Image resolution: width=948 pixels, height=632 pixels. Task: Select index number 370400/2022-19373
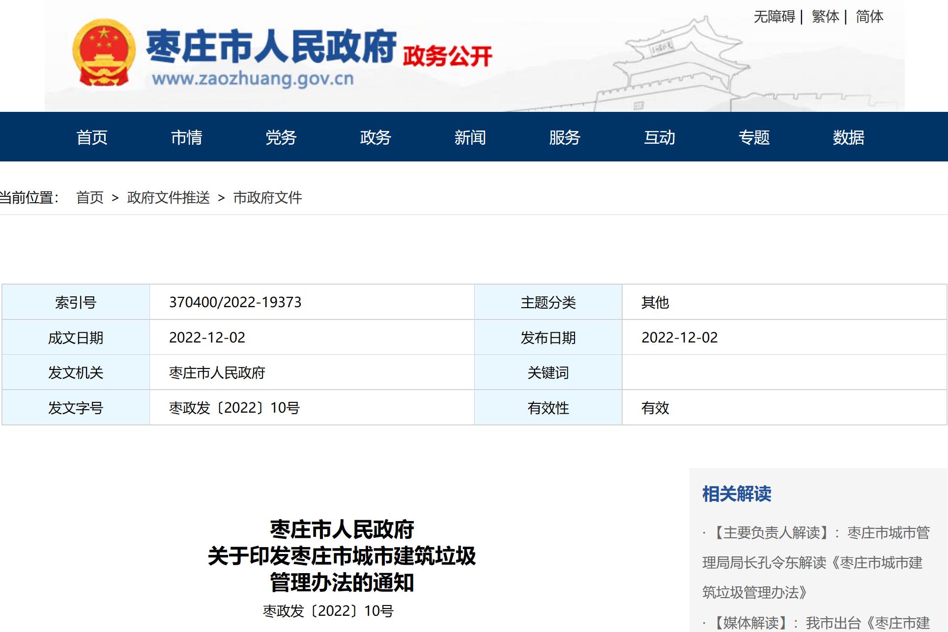pyautogui.click(x=235, y=302)
